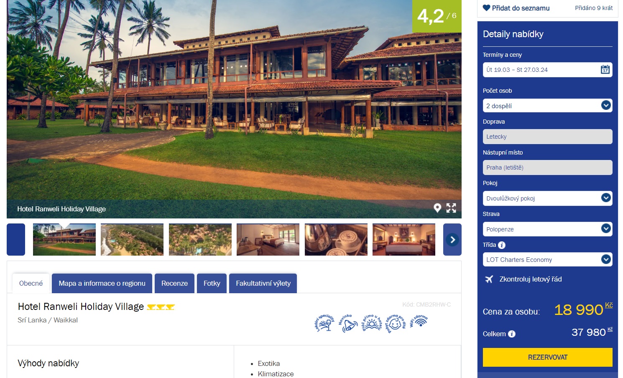Click the Novinka amenity icon
This screenshot has height=378, width=623.
[x=348, y=324]
